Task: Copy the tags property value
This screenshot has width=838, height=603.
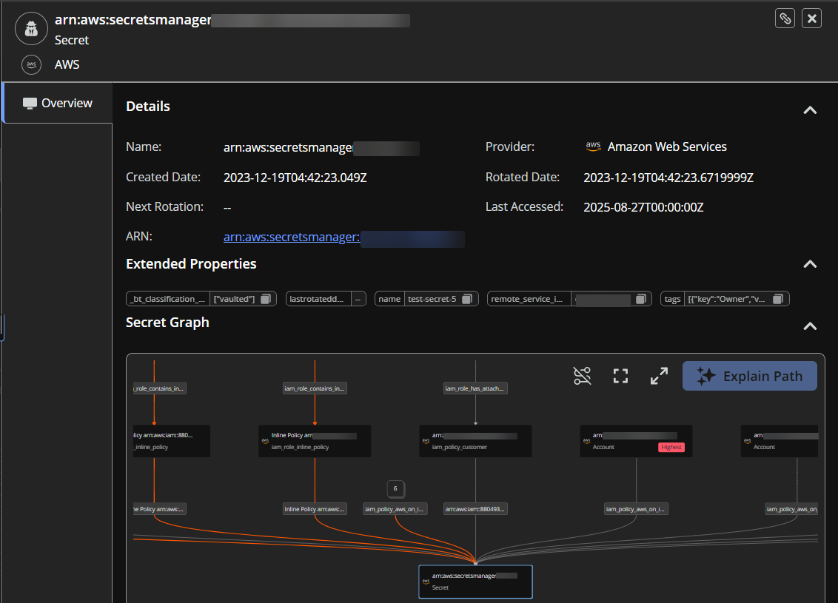Action: (778, 299)
